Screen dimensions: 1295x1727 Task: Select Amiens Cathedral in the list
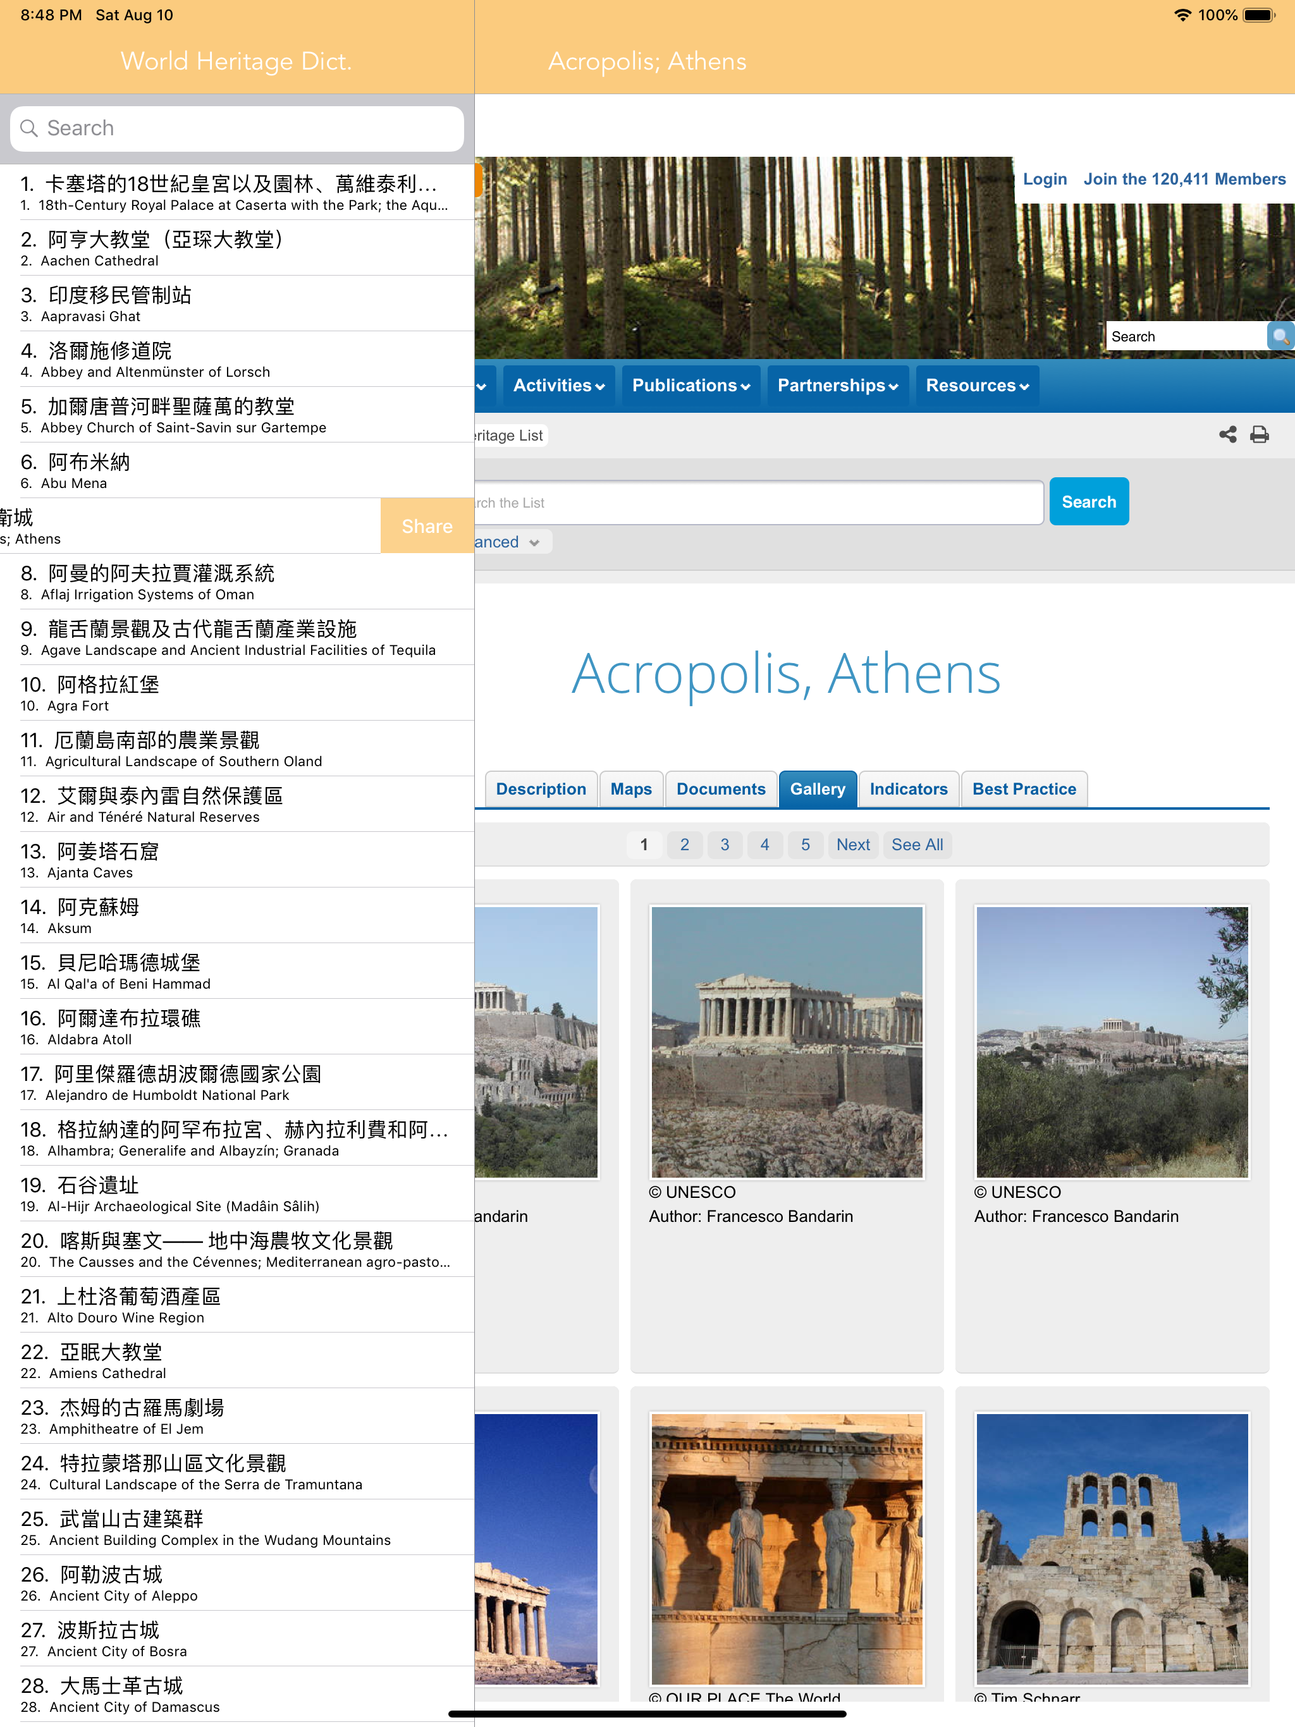pos(236,1361)
